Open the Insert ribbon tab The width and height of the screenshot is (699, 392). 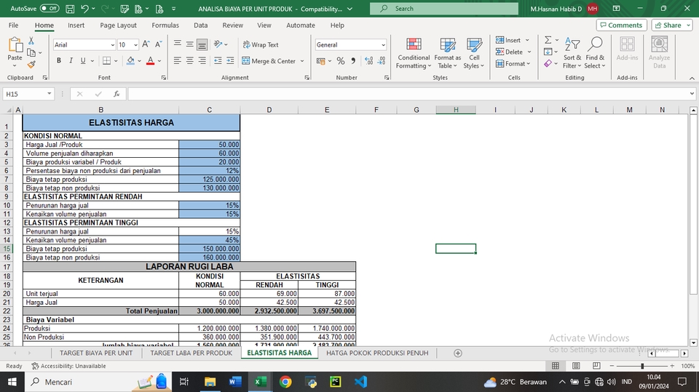76,25
